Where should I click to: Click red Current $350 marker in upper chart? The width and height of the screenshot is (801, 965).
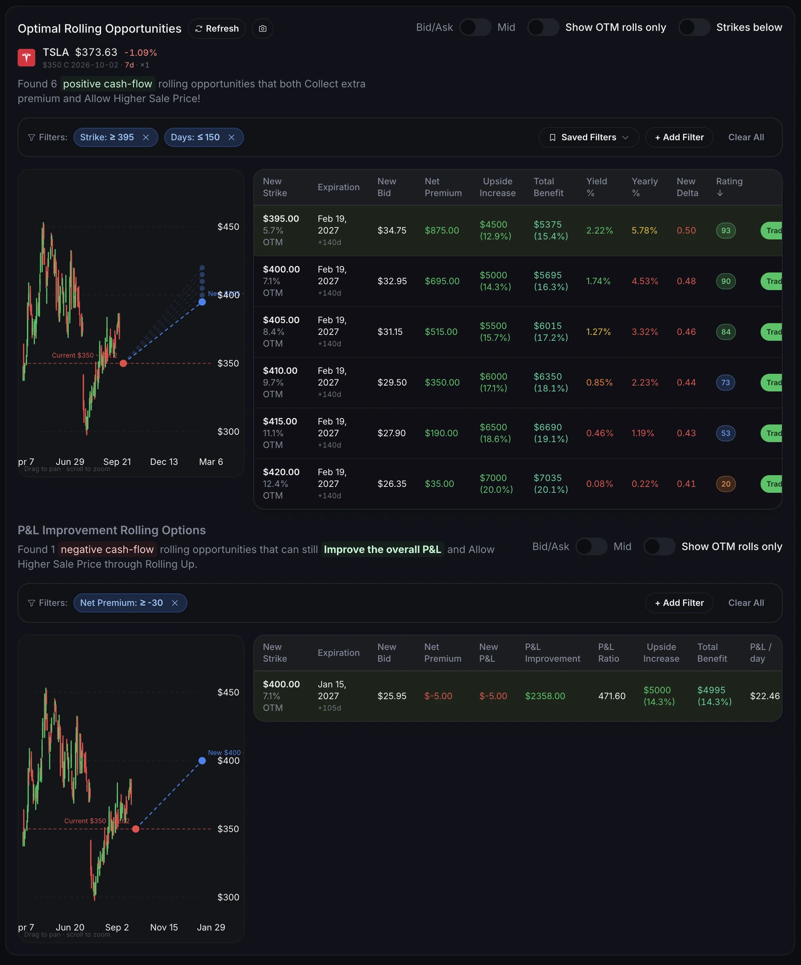[x=124, y=363]
